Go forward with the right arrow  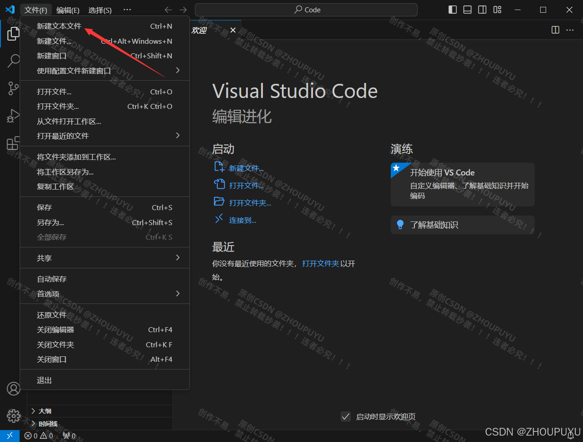click(x=183, y=10)
